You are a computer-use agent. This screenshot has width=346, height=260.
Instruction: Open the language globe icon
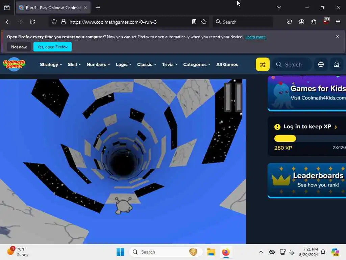tap(321, 64)
